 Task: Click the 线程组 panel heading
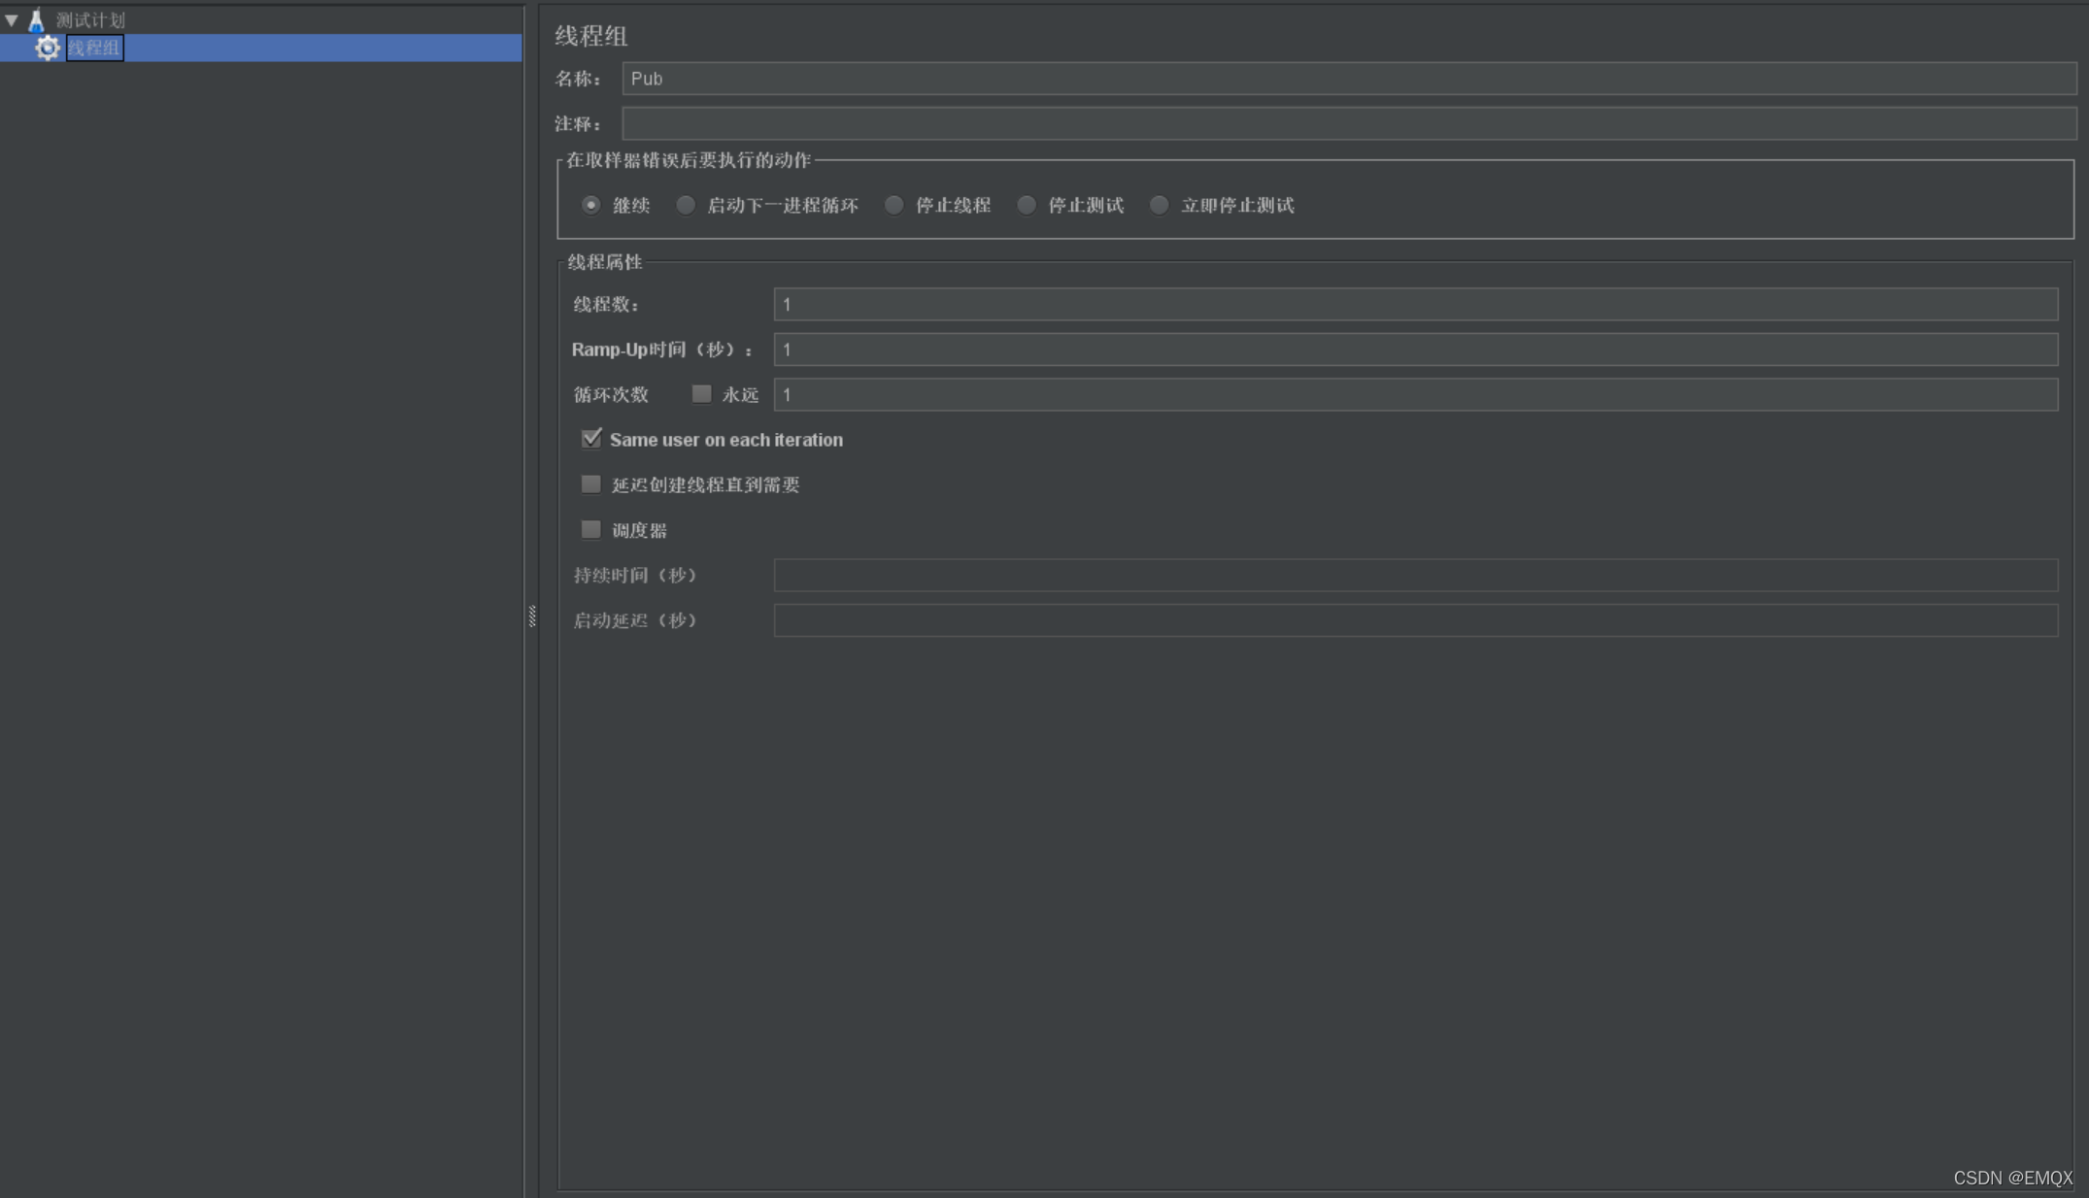pos(590,36)
